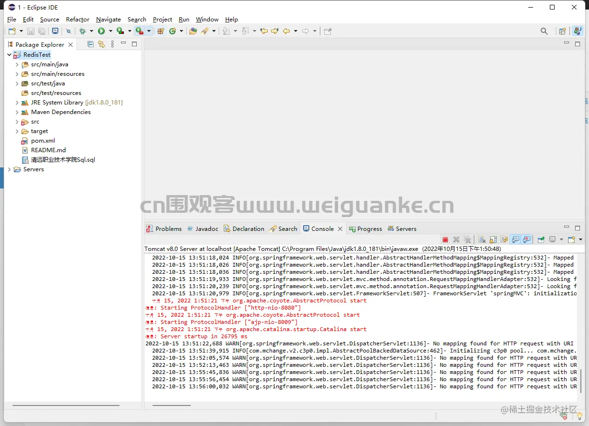
Task: Switch to the Progress tab
Action: click(365, 229)
